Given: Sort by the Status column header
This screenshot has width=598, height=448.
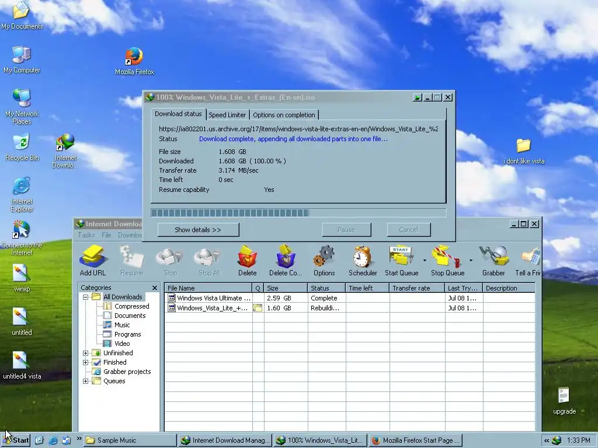Looking at the screenshot, I should point(326,288).
